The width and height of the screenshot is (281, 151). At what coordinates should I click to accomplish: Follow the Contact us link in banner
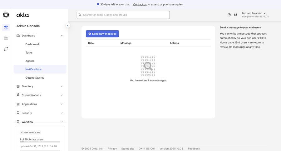(x=140, y=4)
